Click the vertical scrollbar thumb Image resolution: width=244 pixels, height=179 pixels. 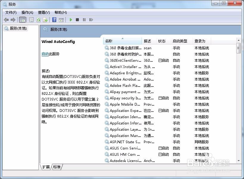pos(239,48)
